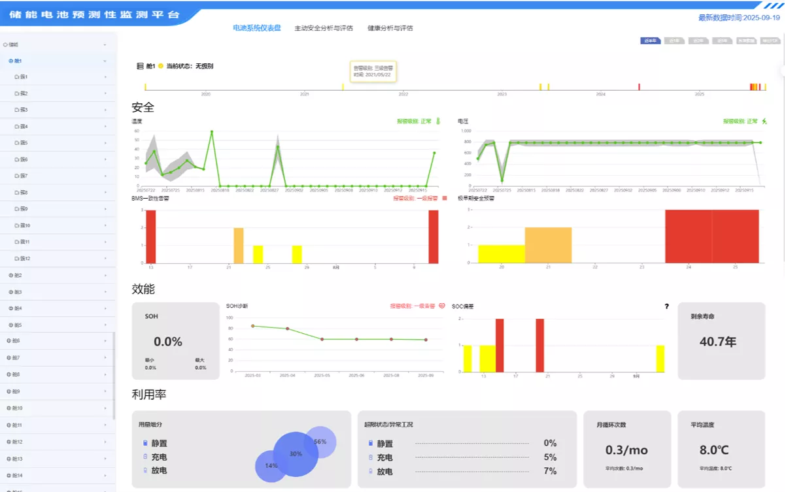Expand the 簇3 item arrow
The width and height of the screenshot is (786, 492).
pos(105,110)
